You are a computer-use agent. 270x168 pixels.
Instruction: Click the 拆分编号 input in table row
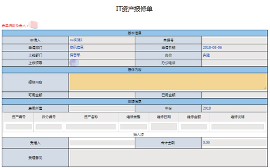[49, 127]
